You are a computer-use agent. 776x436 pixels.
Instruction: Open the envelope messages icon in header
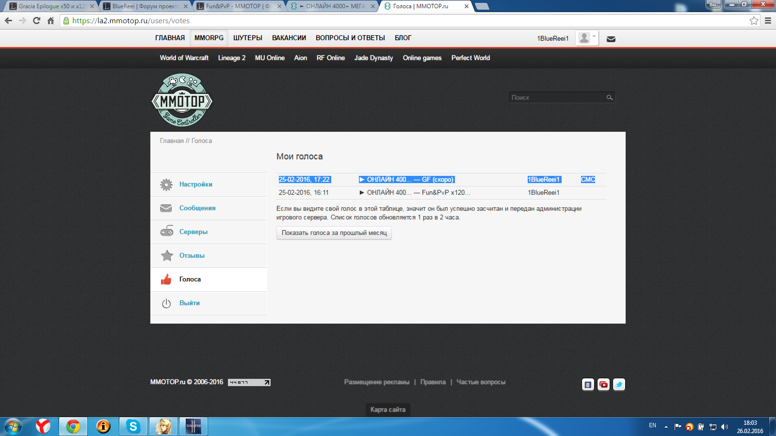click(611, 39)
